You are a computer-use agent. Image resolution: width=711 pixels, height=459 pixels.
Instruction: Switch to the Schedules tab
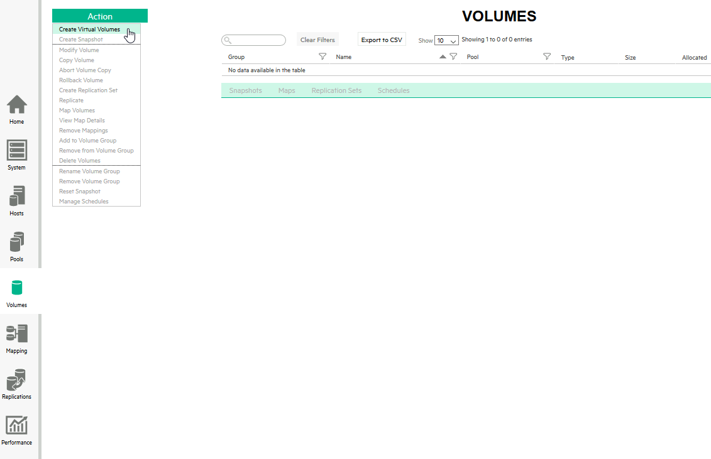tap(394, 90)
